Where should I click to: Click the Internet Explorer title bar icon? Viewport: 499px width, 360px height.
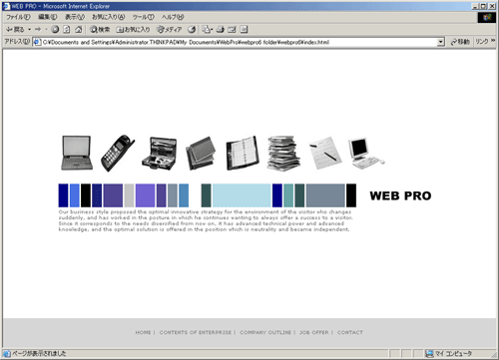point(6,6)
